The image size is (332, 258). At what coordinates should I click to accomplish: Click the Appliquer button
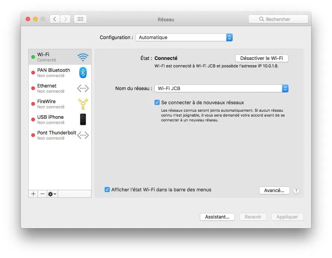point(287,217)
